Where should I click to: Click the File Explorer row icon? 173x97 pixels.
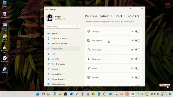[x=89, y=41]
